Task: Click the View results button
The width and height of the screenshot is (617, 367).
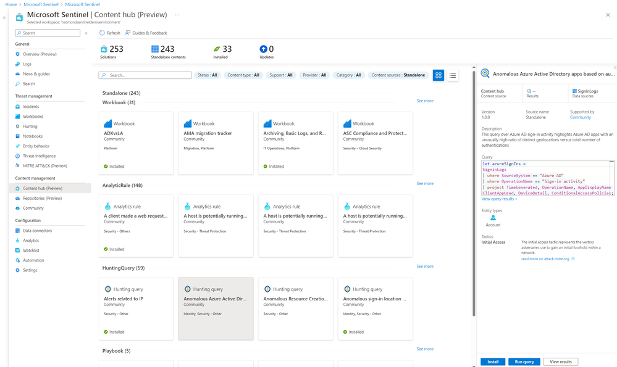Action: tap(561, 362)
